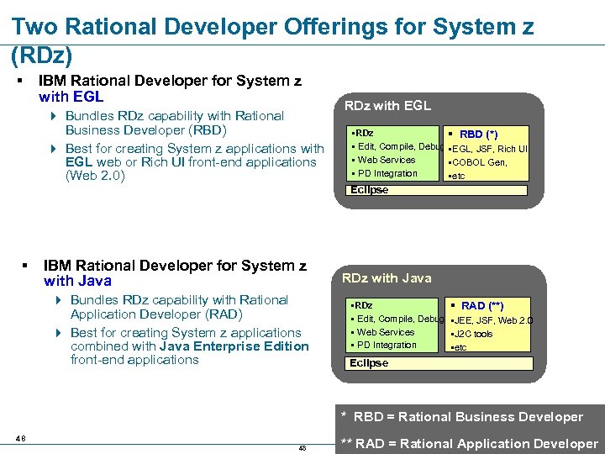The width and height of the screenshot is (605, 454).
Task: Click the footnote 'RBD = Rational Business Developer'
Action: 468,417
